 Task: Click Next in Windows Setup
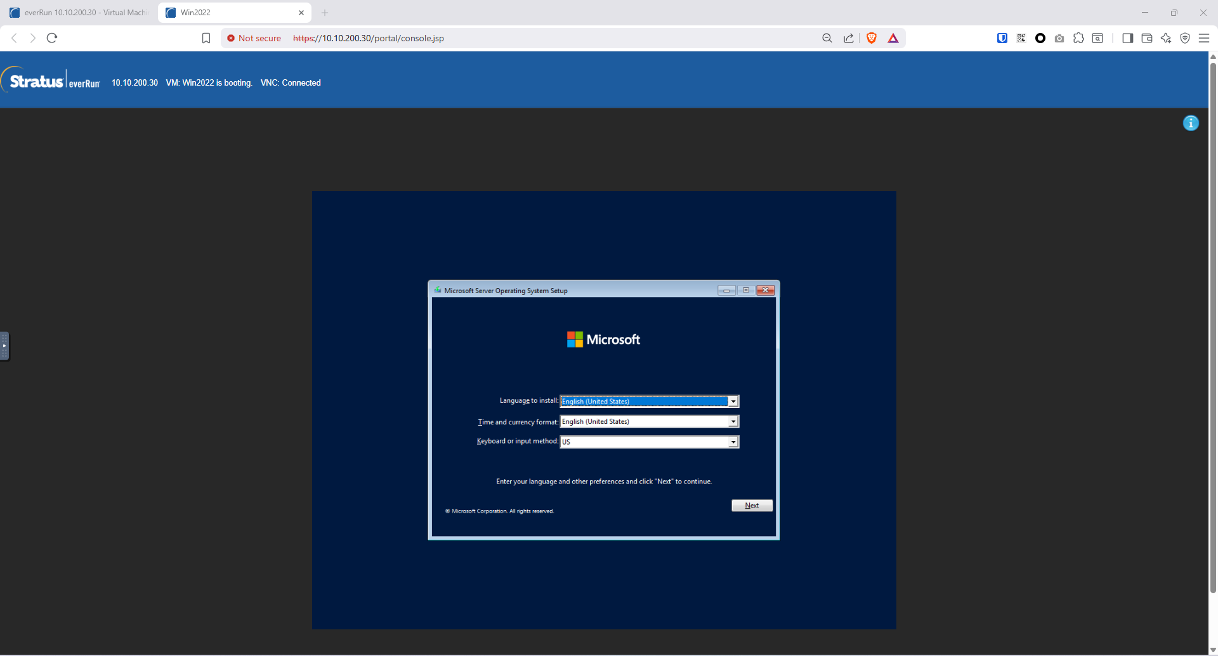(x=752, y=506)
